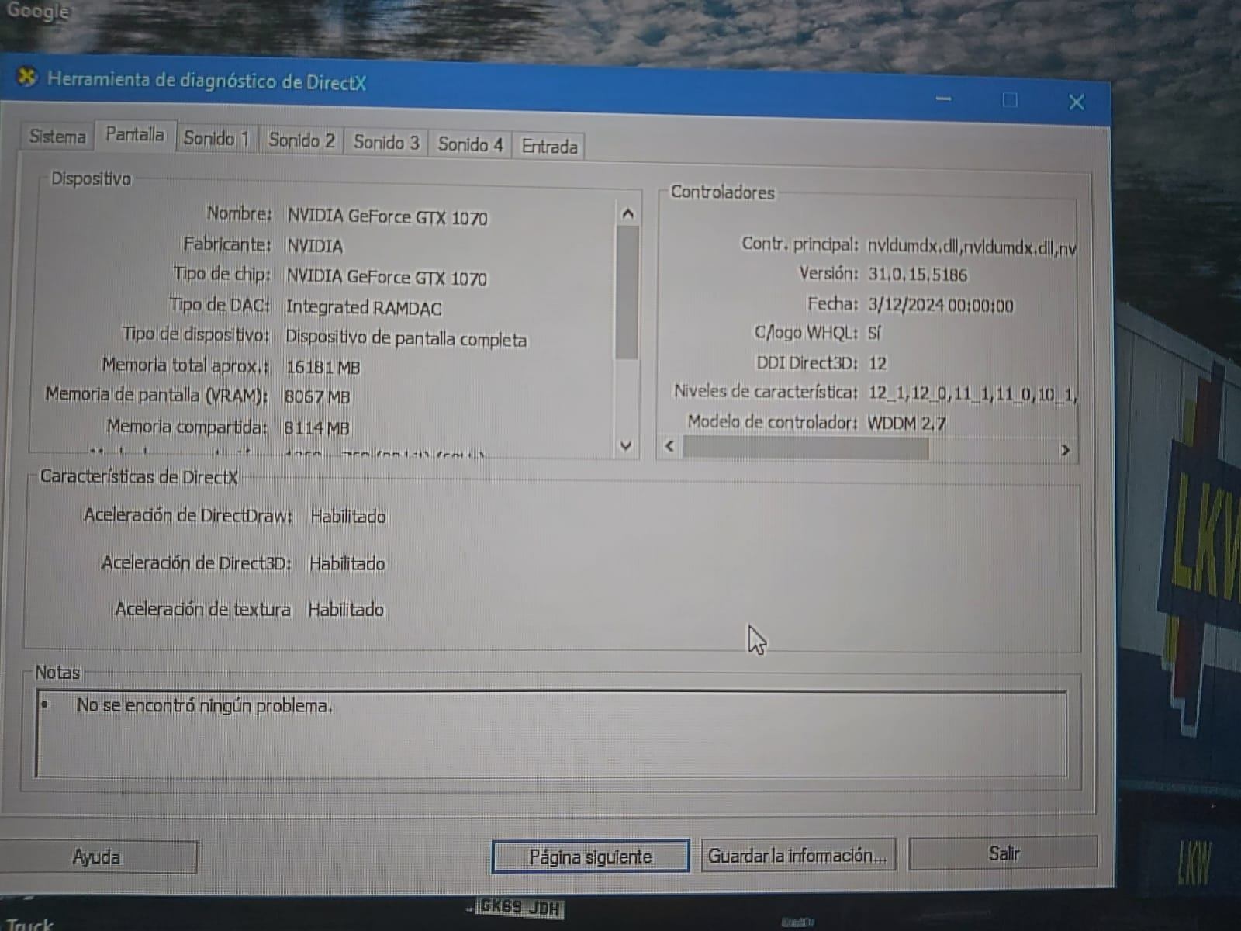Click the note No se encontró ningún problema
The height and width of the screenshot is (931, 1241).
click(x=205, y=706)
